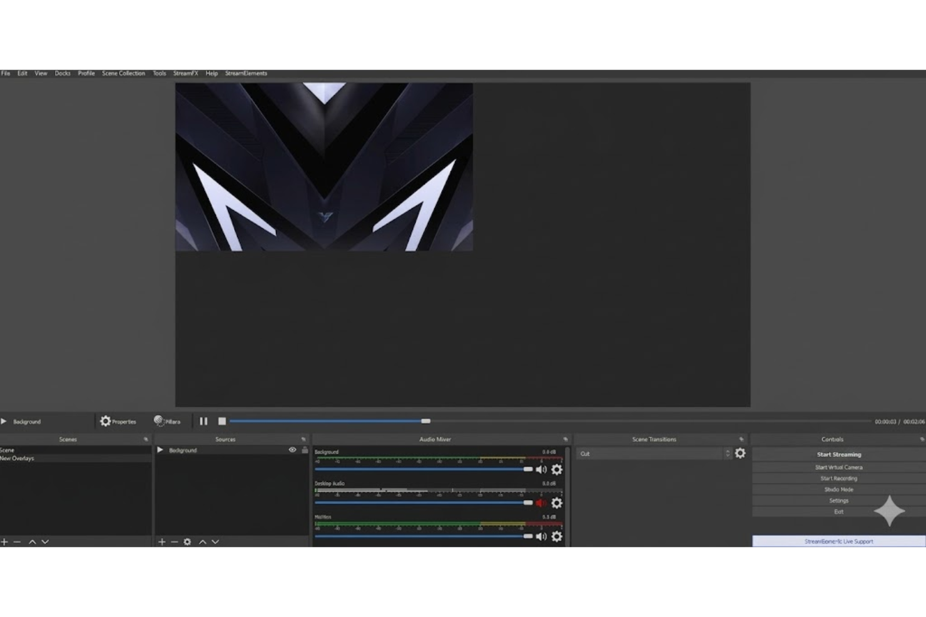Add a new source with the plus icon
This screenshot has height=617, width=926.
(x=161, y=542)
